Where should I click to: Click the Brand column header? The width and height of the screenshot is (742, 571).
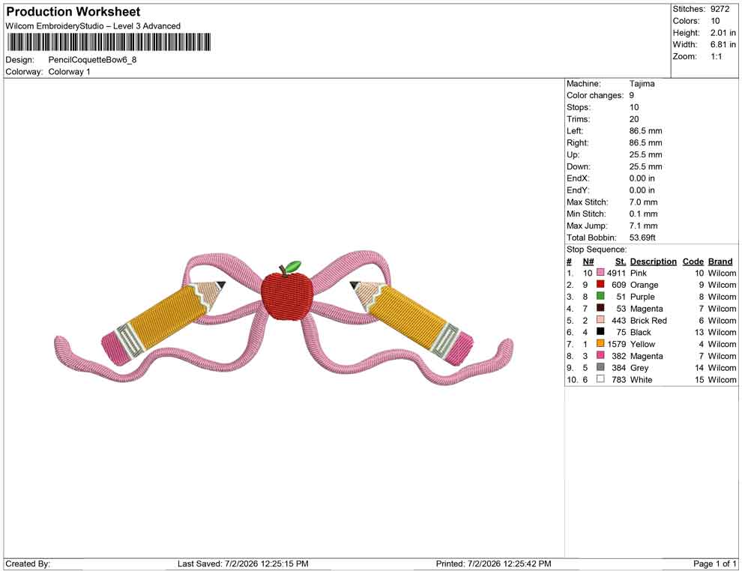pyautogui.click(x=720, y=262)
